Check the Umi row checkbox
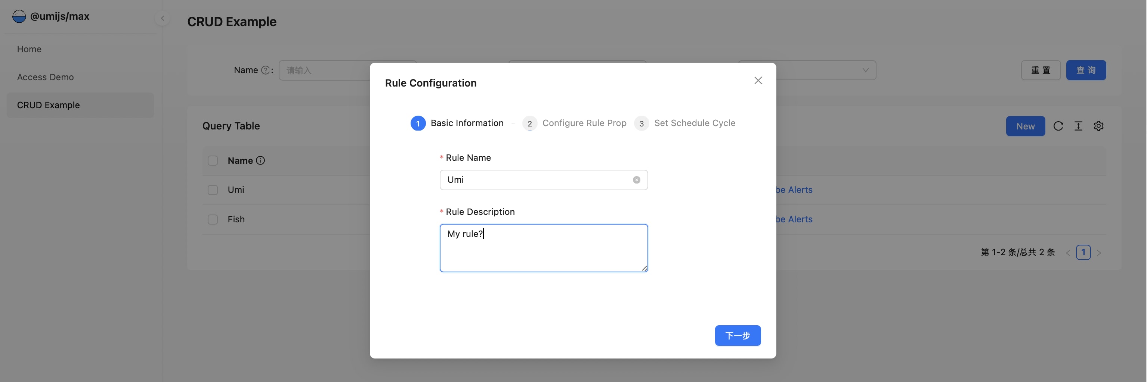The image size is (1147, 382). click(x=213, y=190)
